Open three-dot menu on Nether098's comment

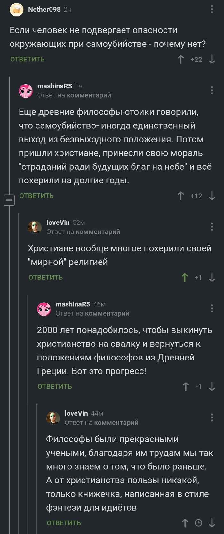[x=212, y=9]
